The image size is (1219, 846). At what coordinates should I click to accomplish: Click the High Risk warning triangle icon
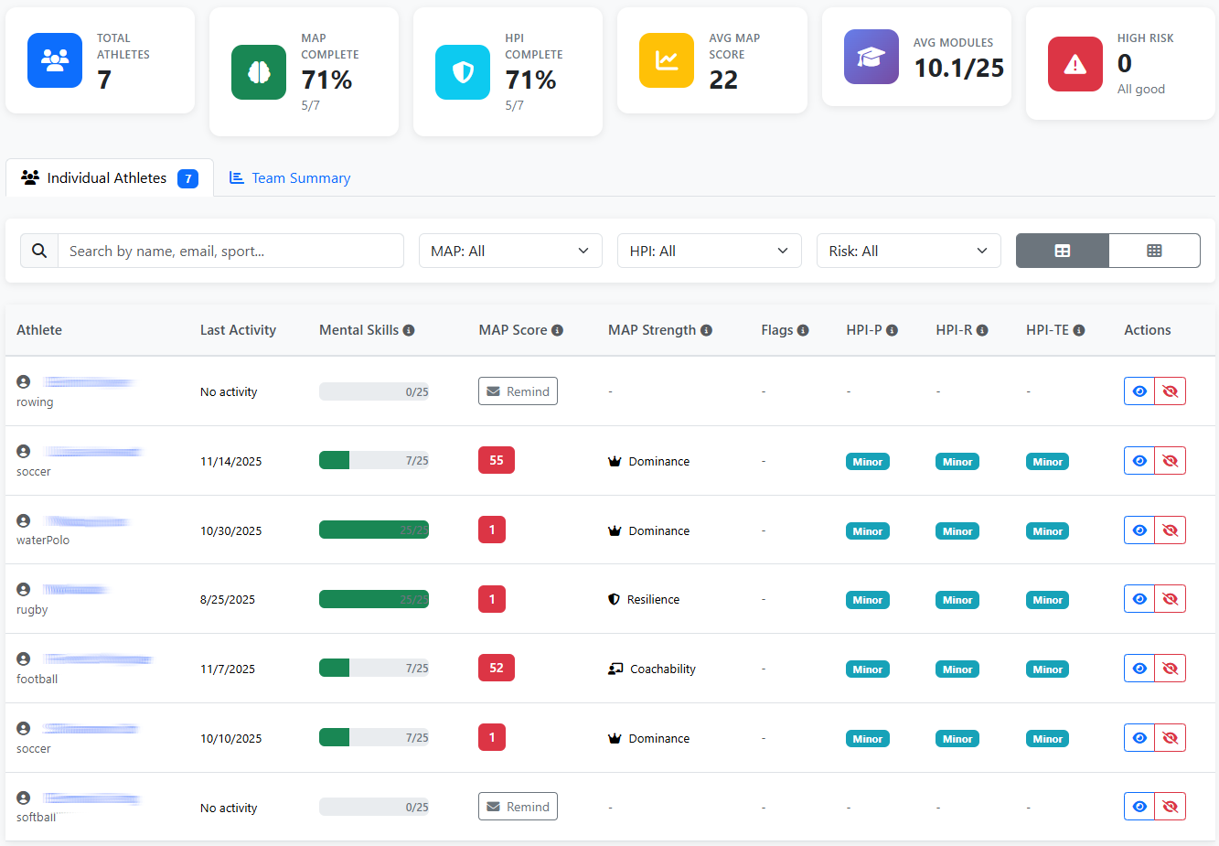point(1075,64)
